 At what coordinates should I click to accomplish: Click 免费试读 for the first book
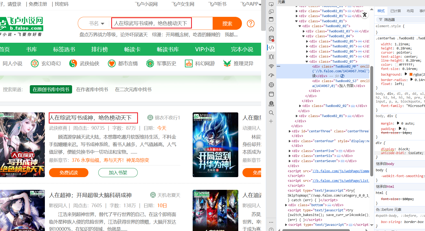[x=69, y=173]
